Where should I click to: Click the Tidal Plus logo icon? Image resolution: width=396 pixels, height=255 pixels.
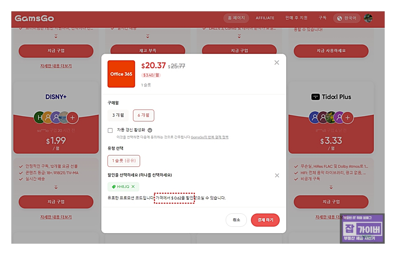tap(315, 97)
